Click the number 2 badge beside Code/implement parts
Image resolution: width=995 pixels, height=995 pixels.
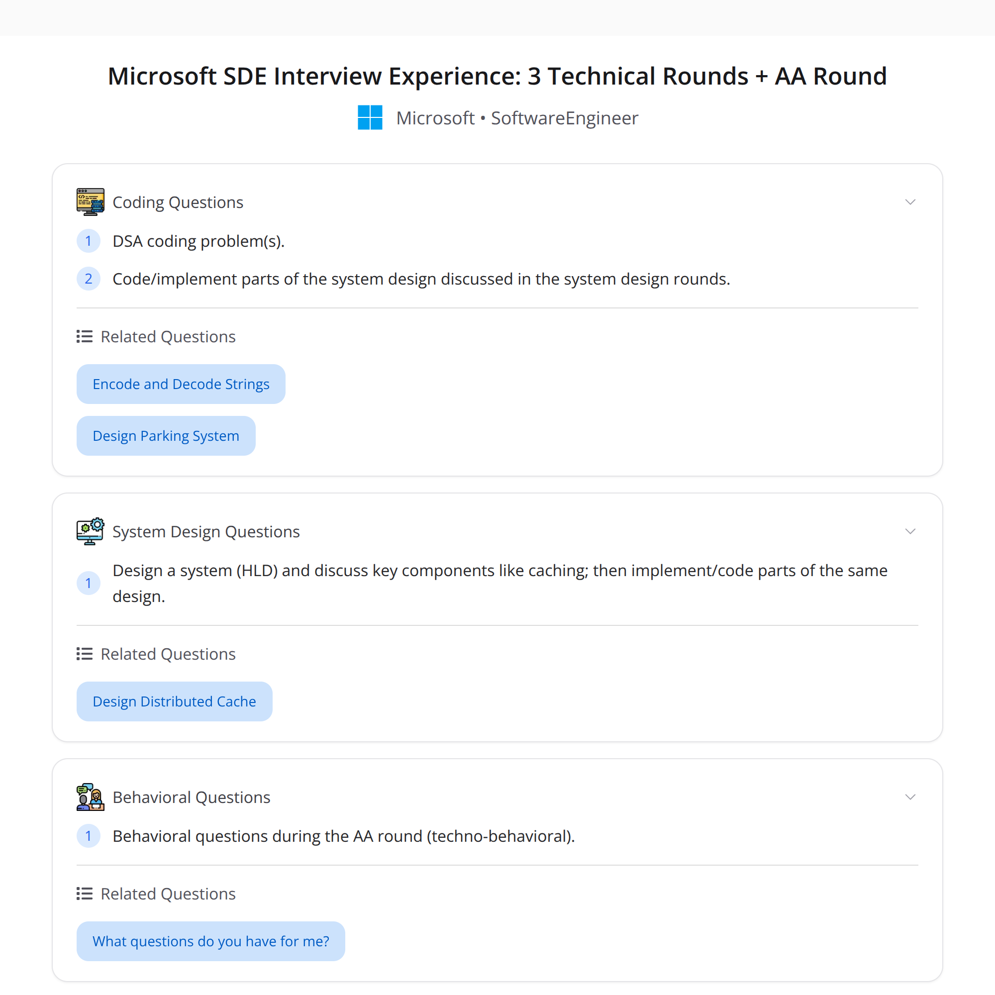[x=88, y=279]
